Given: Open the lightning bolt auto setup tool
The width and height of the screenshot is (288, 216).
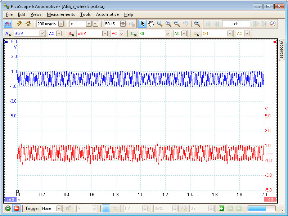Looking at the screenshot, I should [19, 24].
